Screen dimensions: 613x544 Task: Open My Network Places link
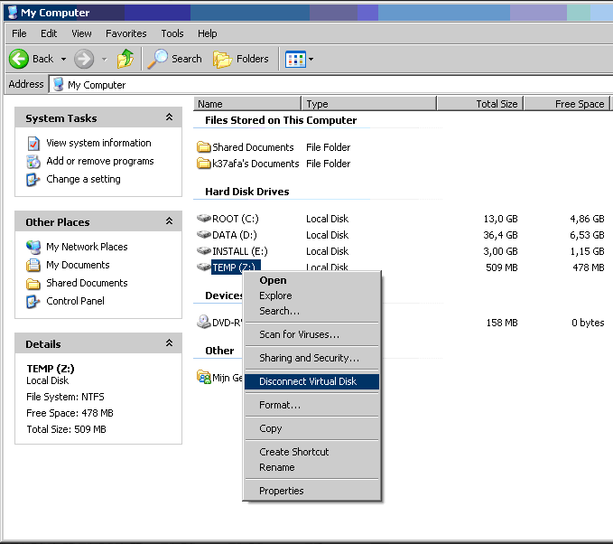click(x=87, y=247)
